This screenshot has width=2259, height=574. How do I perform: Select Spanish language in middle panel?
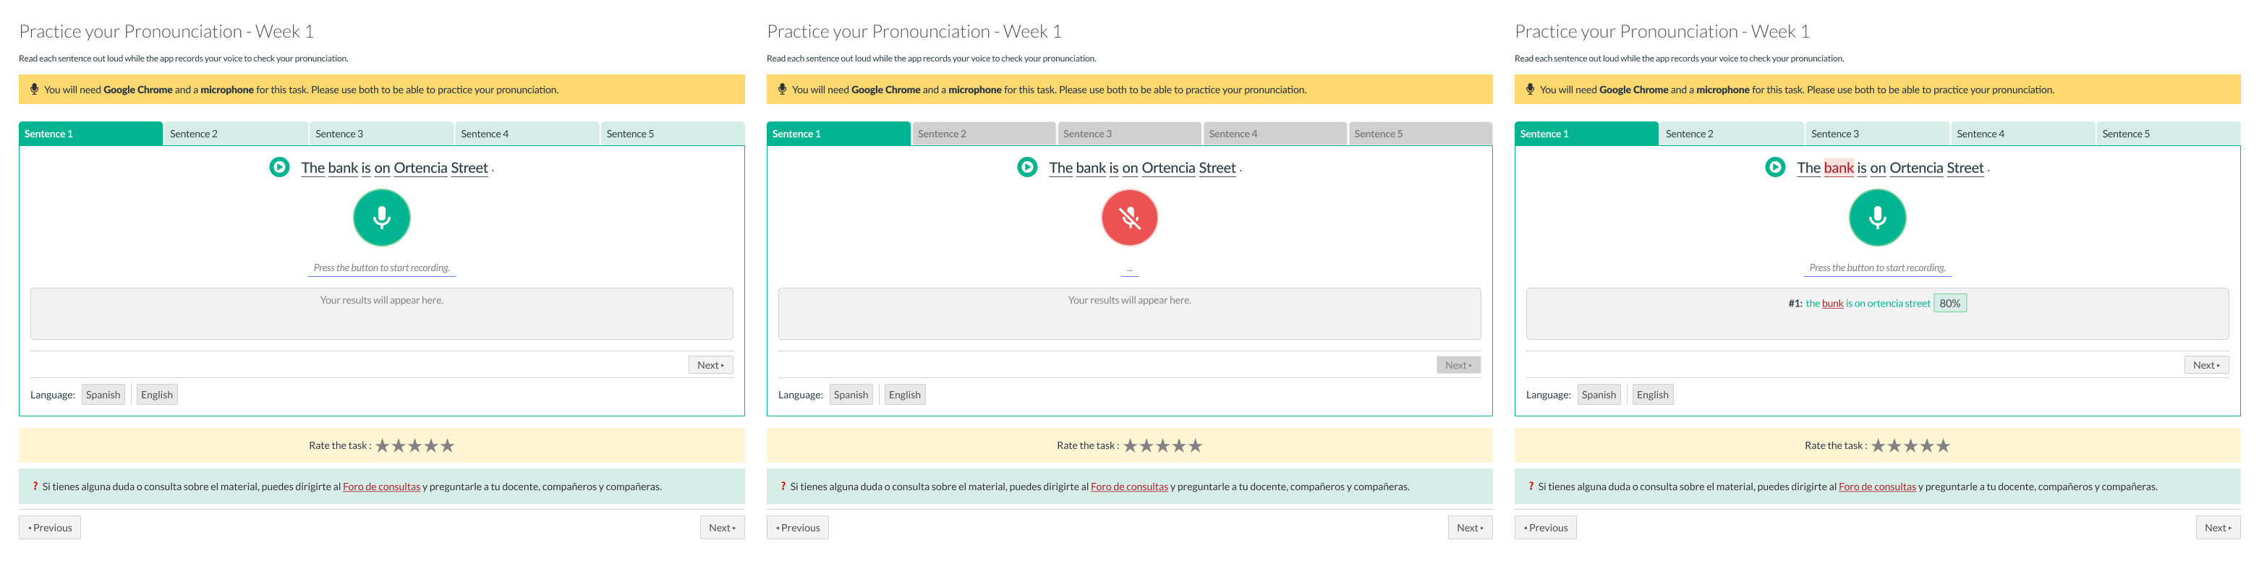point(851,394)
